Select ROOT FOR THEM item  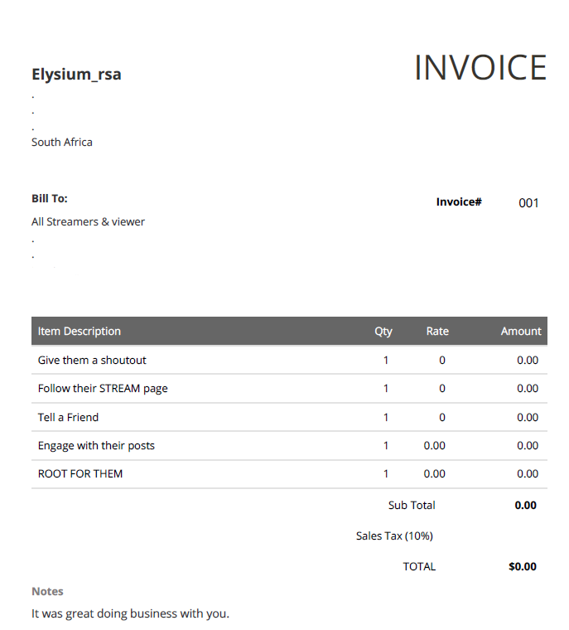tap(80, 473)
